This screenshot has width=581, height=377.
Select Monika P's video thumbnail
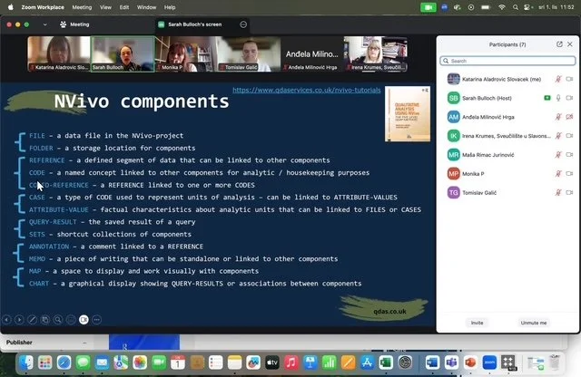(x=186, y=53)
